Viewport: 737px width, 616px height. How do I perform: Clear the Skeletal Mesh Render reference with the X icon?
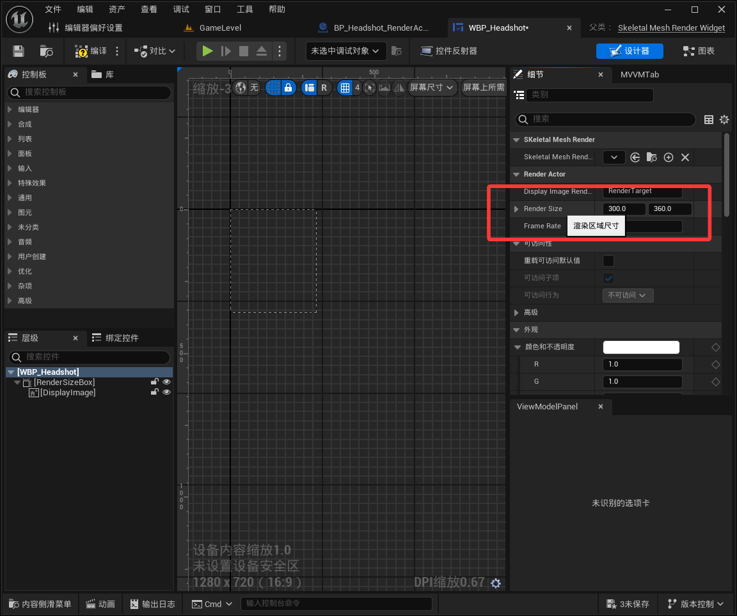tap(685, 157)
